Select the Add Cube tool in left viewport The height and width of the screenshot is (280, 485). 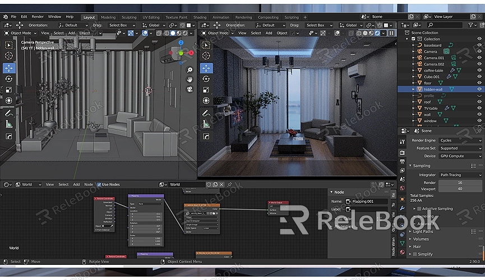click(8, 137)
